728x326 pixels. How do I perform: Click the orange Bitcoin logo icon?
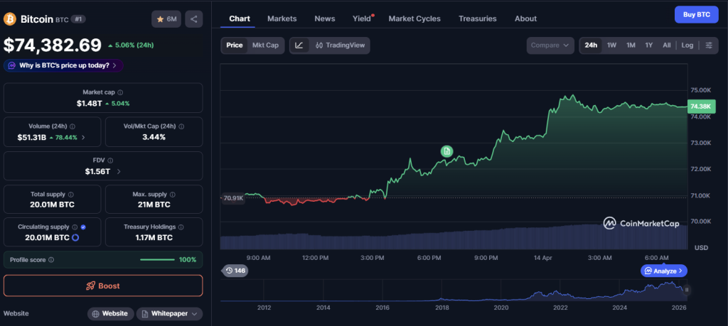[x=10, y=18]
